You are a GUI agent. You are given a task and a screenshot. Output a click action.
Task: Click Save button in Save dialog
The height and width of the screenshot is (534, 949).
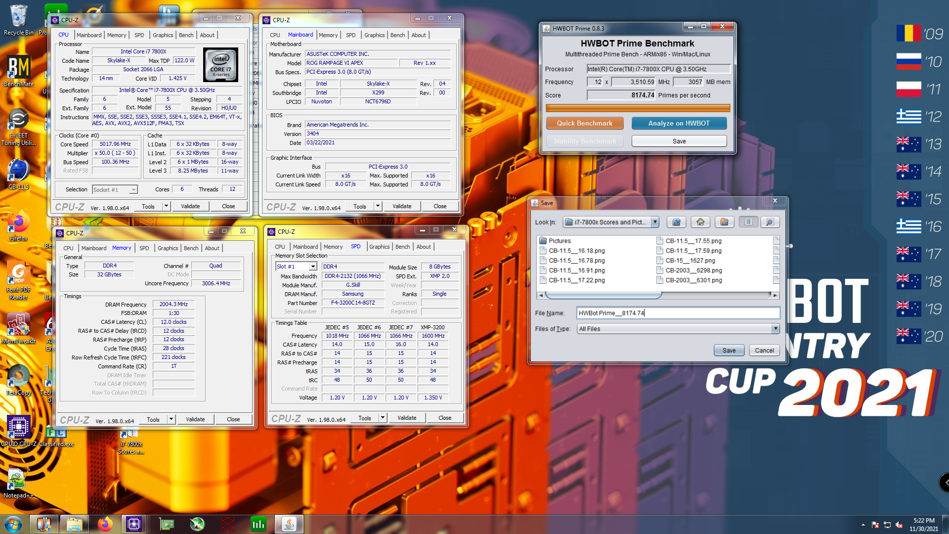(729, 350)
